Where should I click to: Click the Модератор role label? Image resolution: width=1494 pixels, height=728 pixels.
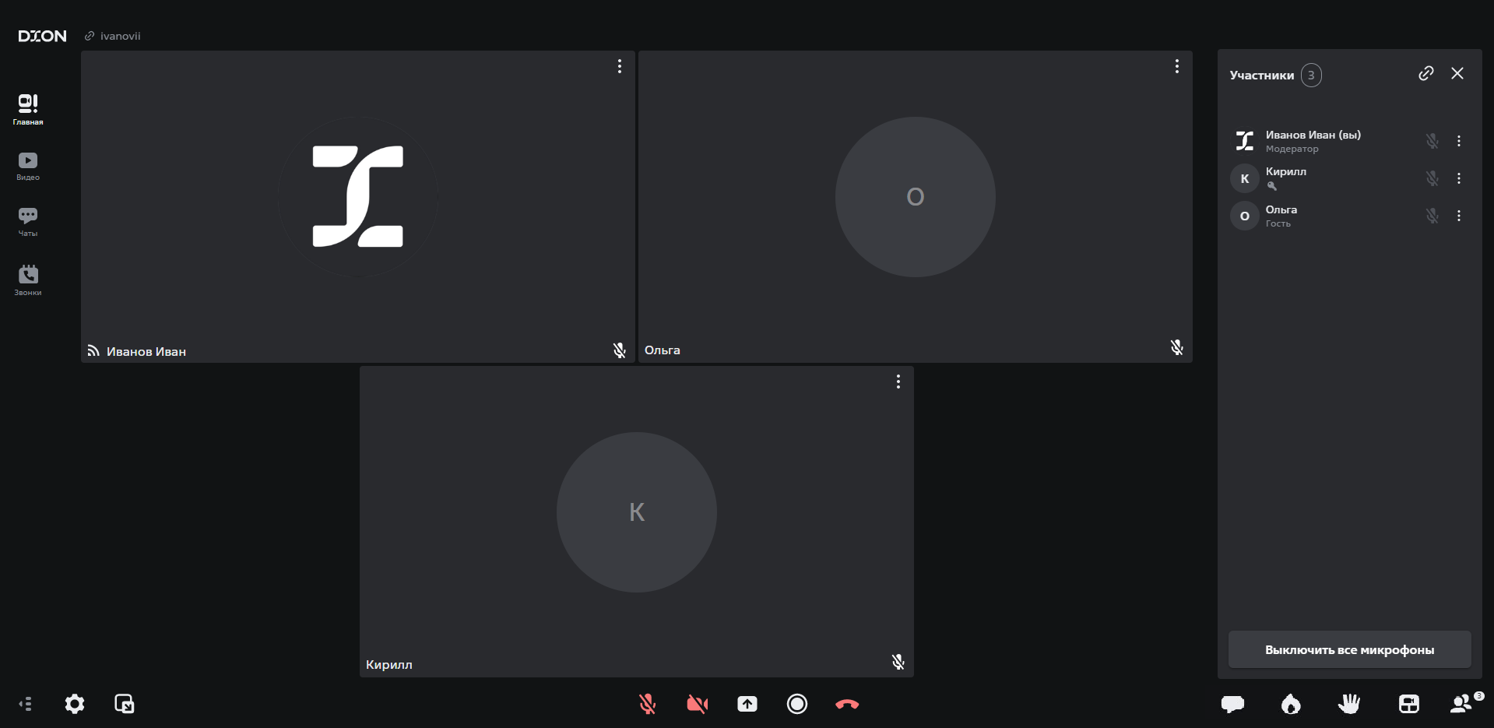pos(1292,149)
